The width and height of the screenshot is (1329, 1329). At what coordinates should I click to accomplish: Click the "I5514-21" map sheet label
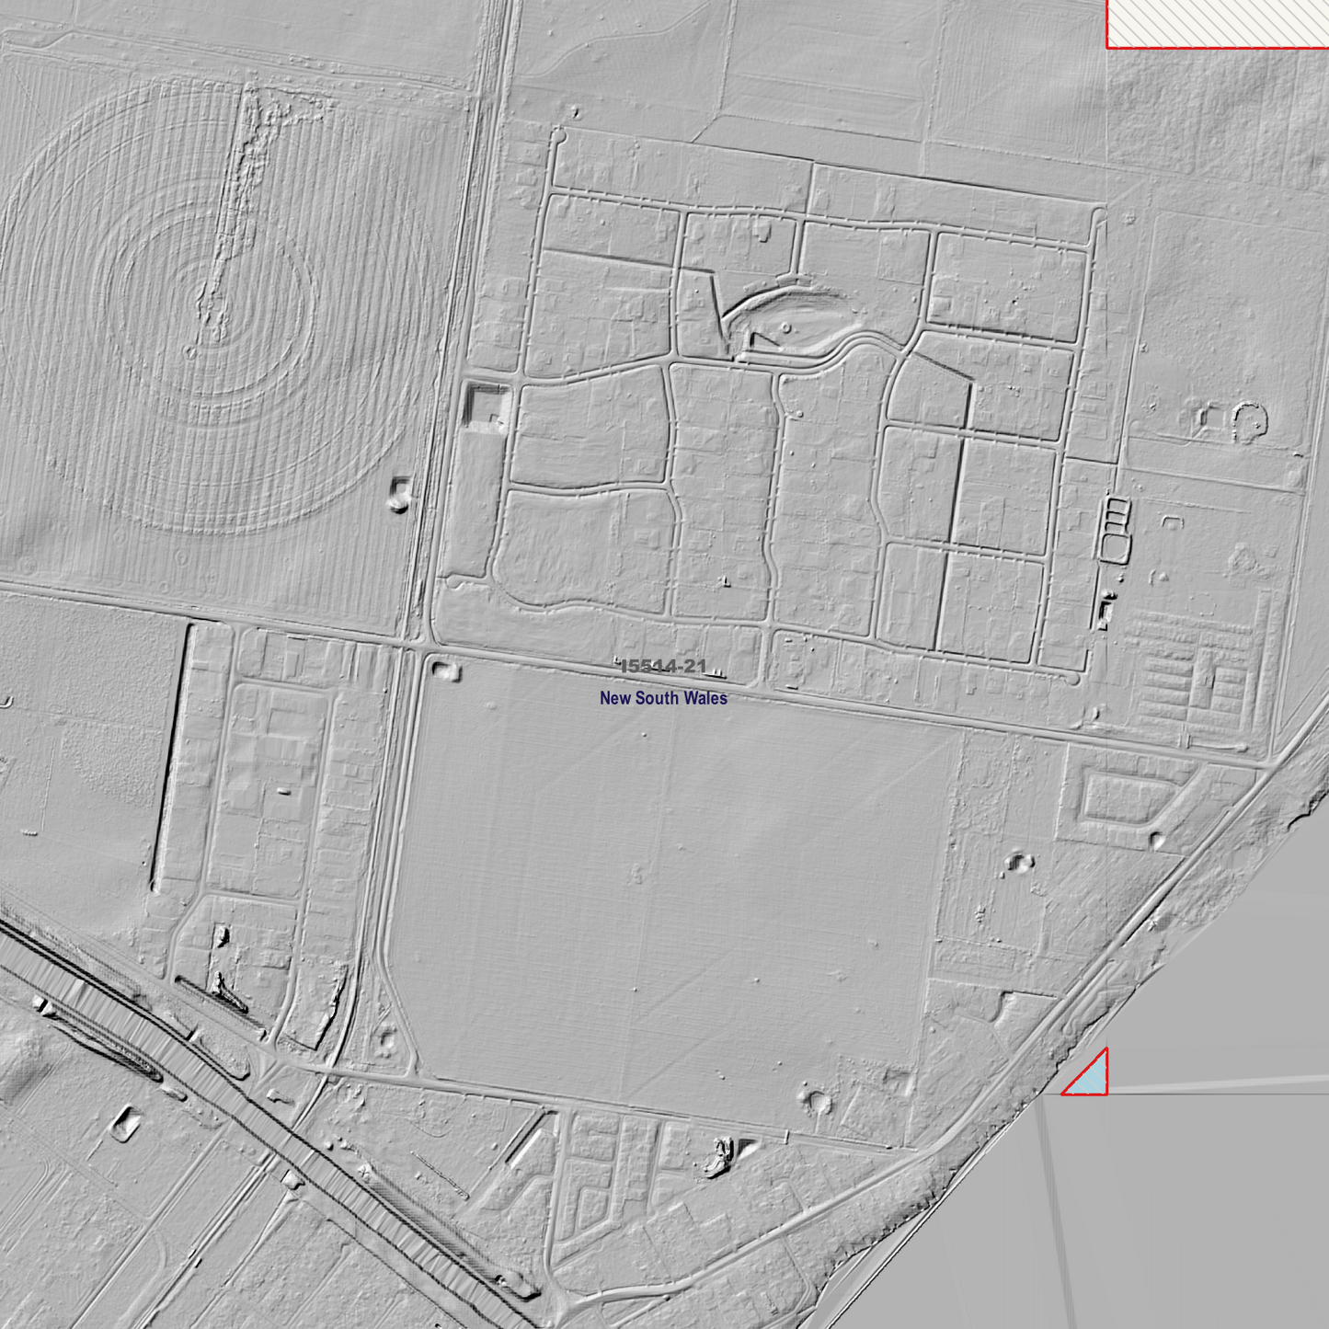(x=663, y=667)
